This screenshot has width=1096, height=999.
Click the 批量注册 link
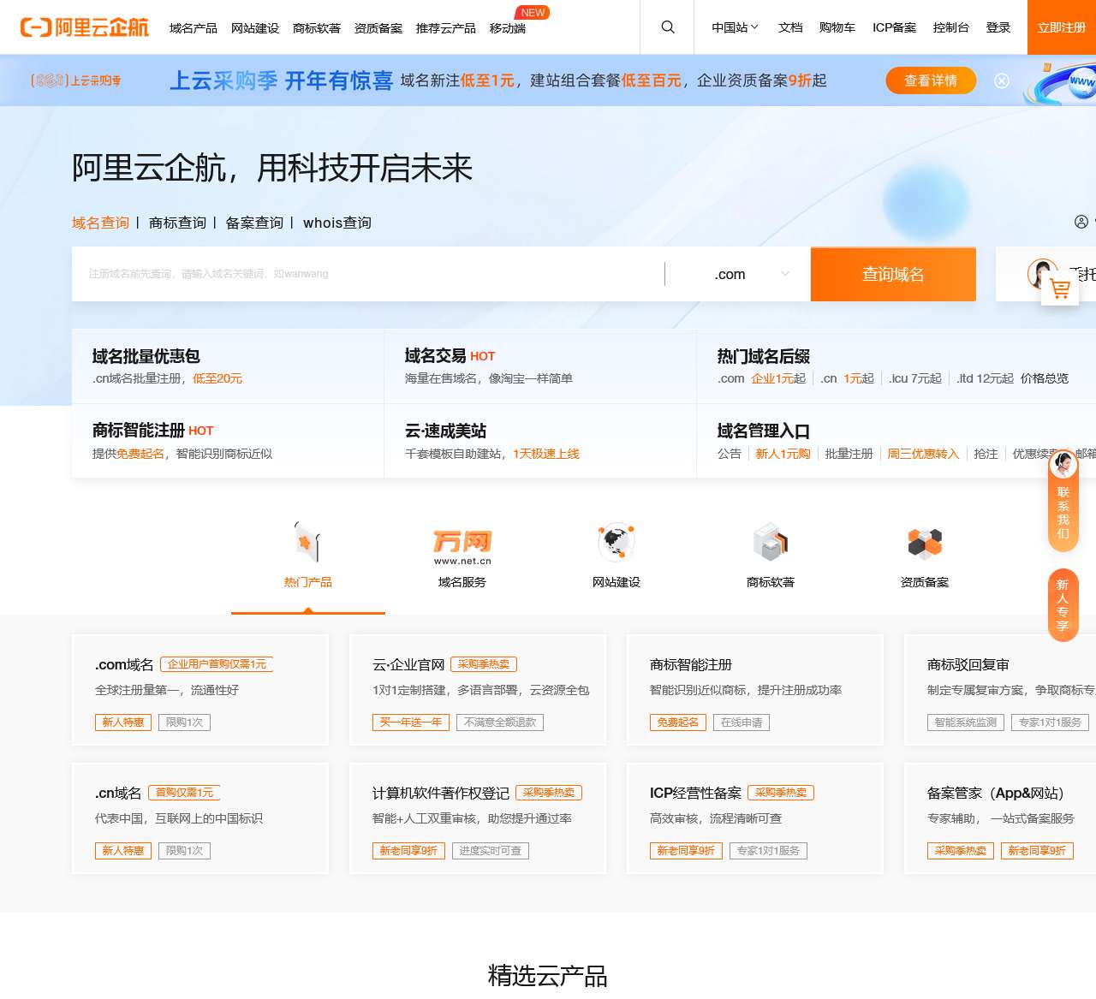click(x=849, y=454)
